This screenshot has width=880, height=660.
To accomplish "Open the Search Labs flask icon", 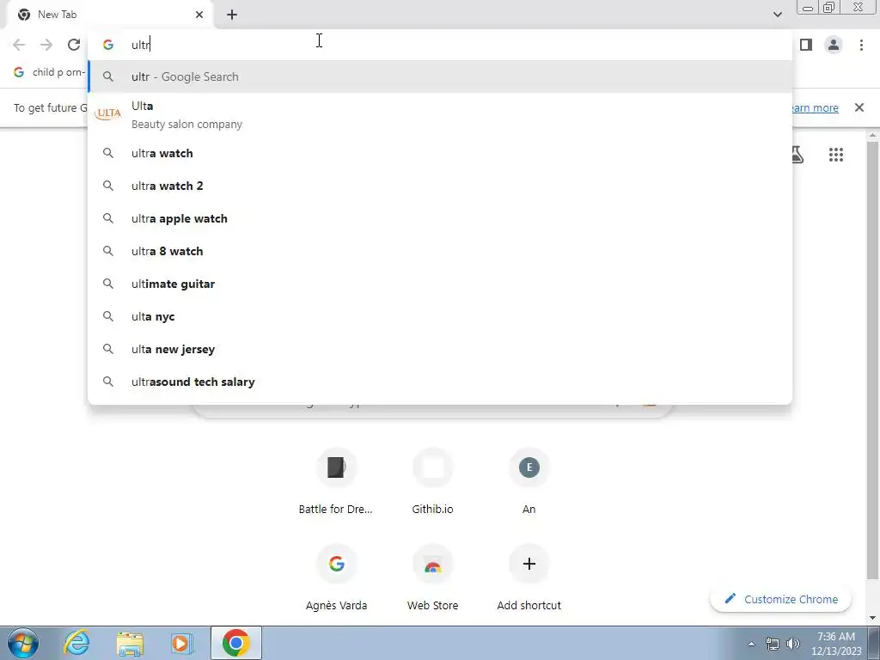I will [x=797, y=155].
